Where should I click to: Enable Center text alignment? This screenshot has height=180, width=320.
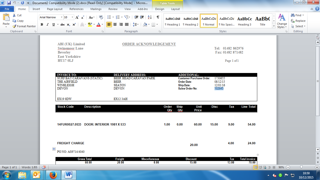tap(115, 24)
